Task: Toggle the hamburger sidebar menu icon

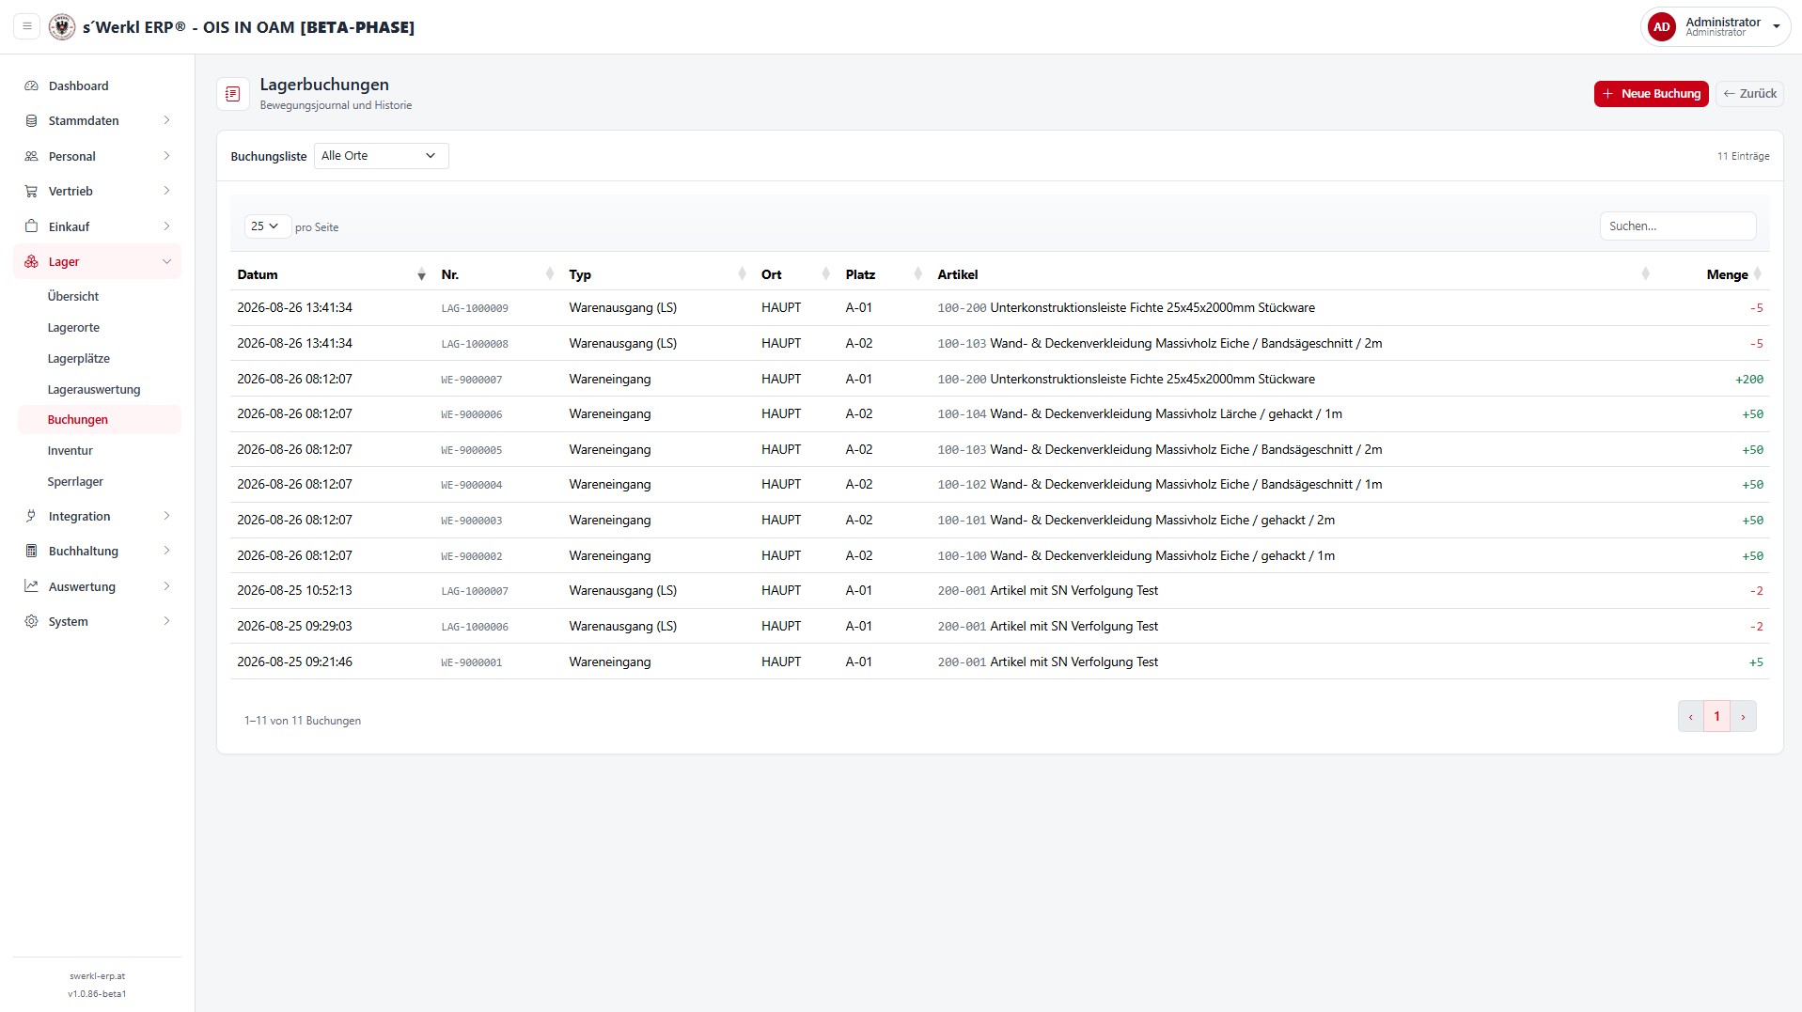Action: point(27,26)
